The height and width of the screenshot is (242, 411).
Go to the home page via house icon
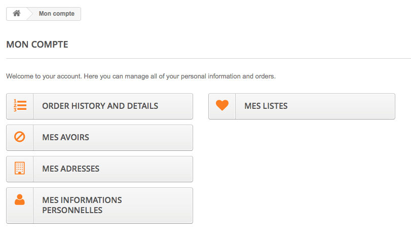click(x=17, y=13)
